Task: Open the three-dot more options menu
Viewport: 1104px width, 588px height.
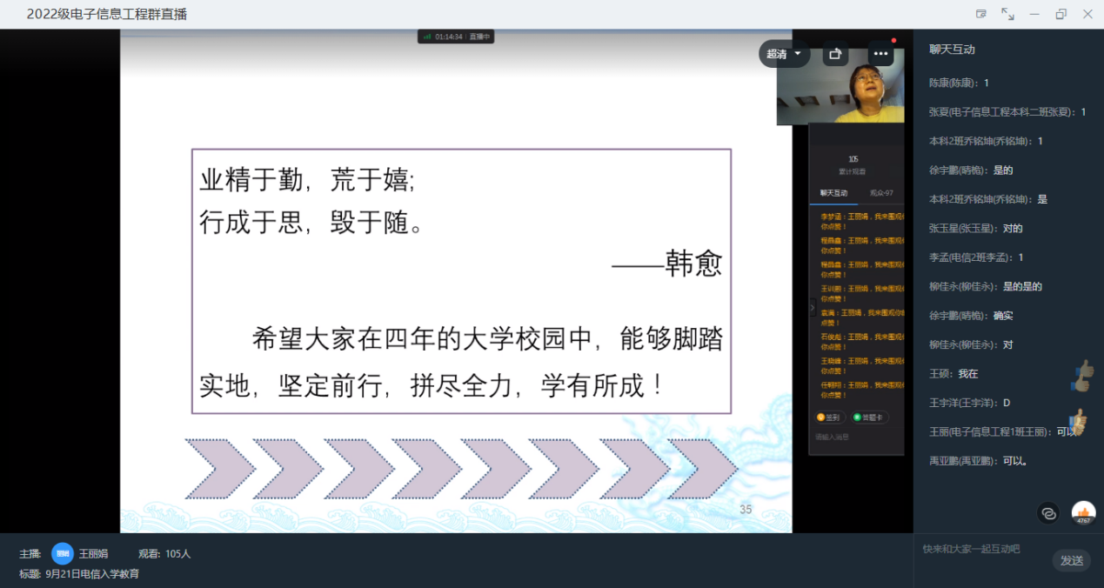Action: [x=881, y=54]
